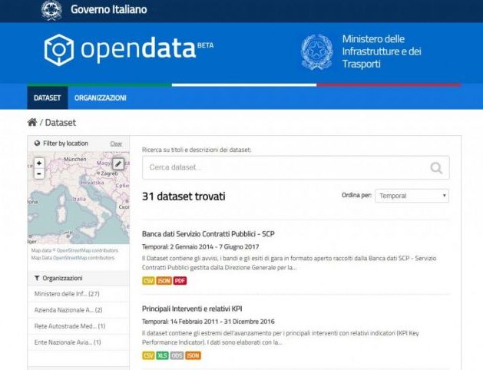Zoom out on the location map

[x=39, y=174]
